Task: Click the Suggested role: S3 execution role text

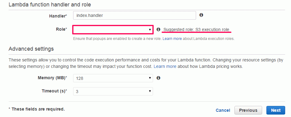Action: click(196, 29)
